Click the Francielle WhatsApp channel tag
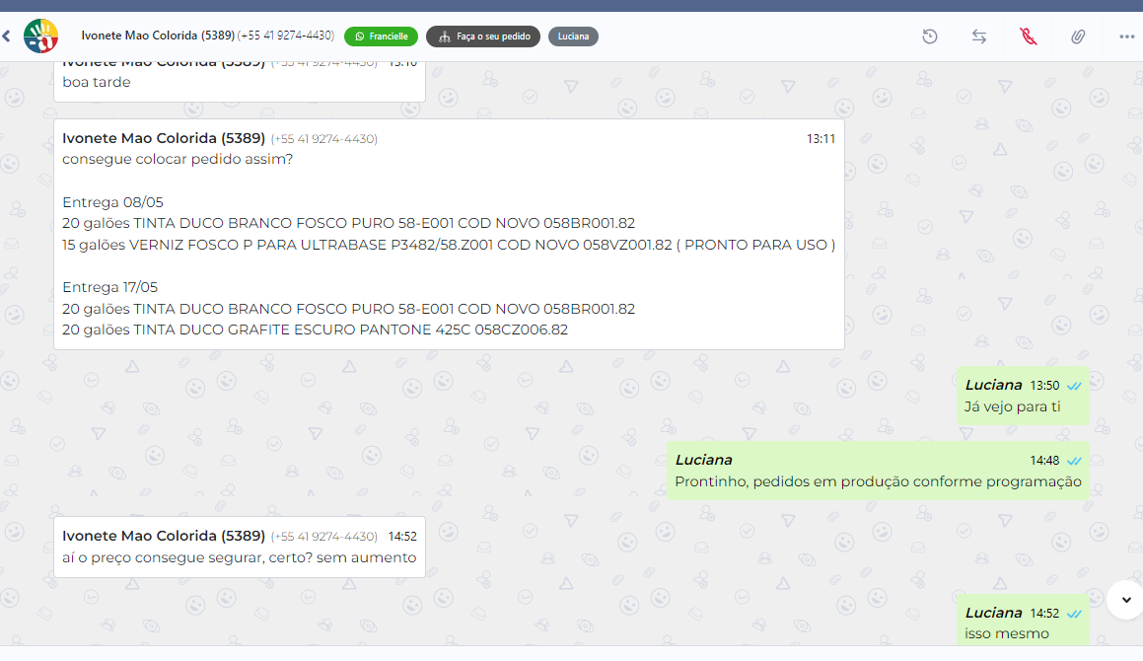 pyautogui.click(x=381, y=37)
